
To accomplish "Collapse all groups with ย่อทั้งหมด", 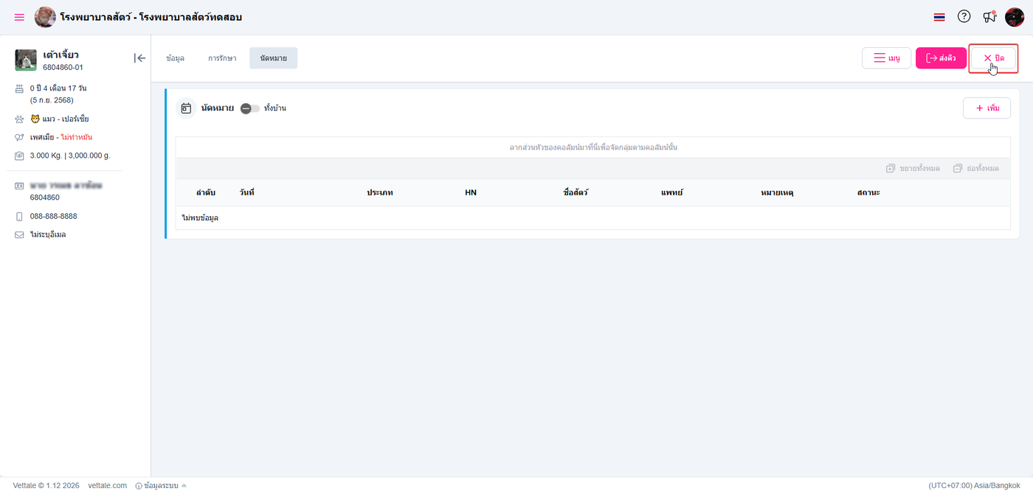I will click(975, 168).
